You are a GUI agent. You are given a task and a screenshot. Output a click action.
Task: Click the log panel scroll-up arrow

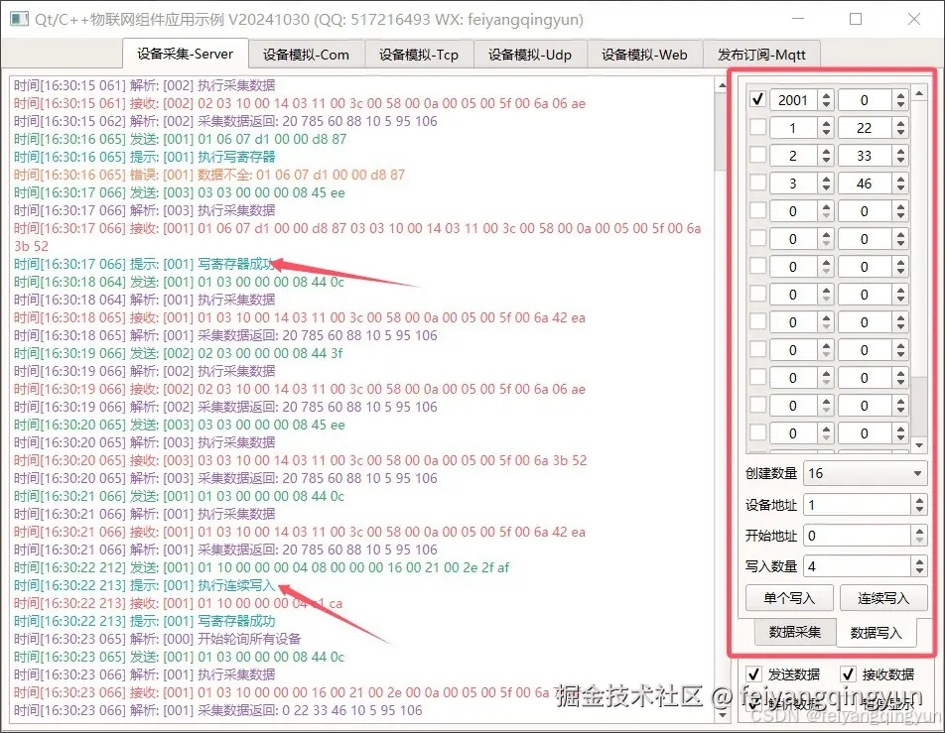[x=722, y=85]
